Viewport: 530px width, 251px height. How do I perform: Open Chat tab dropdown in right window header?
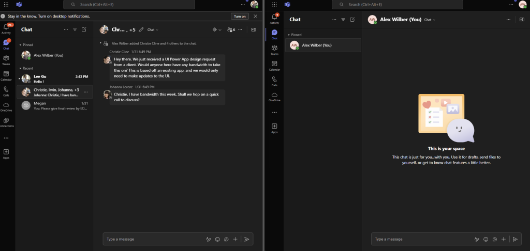pyautogui.click(x=430, y=20)
